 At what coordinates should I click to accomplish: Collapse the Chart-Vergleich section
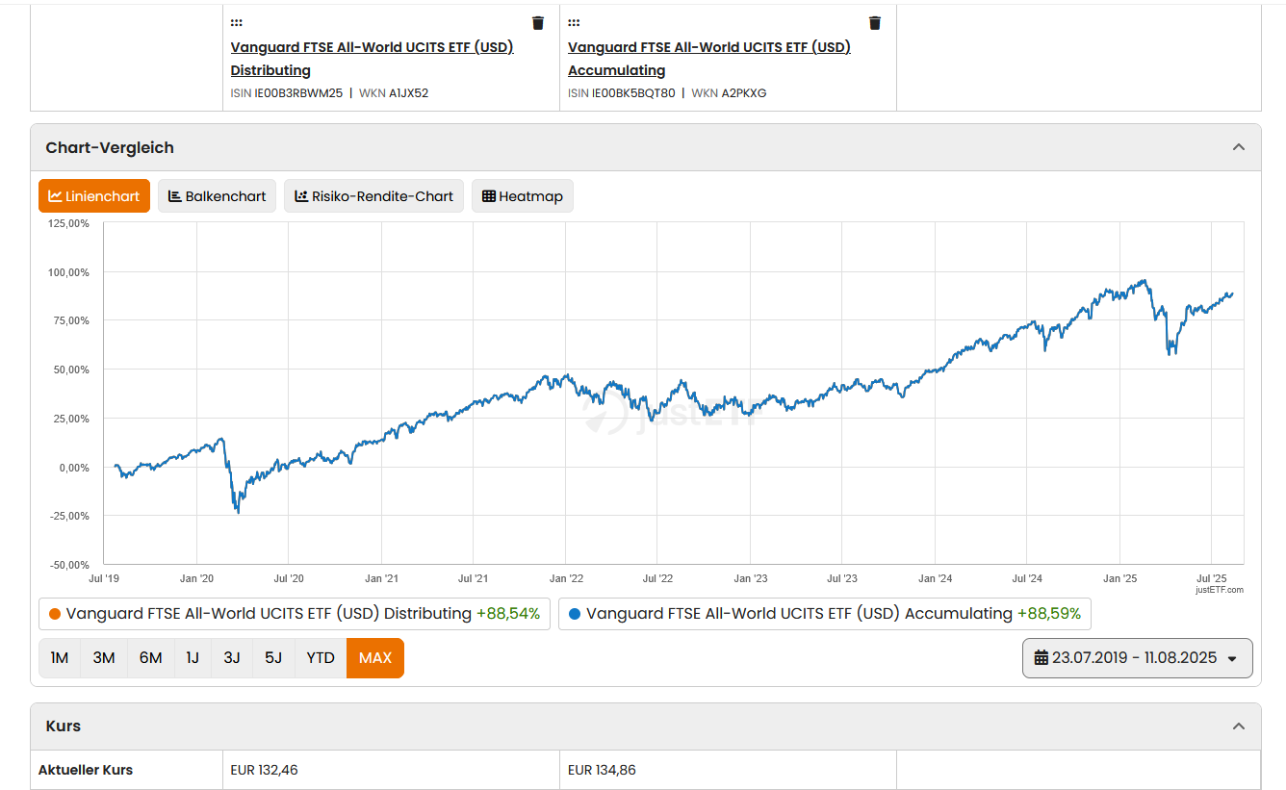[1238, 147]
